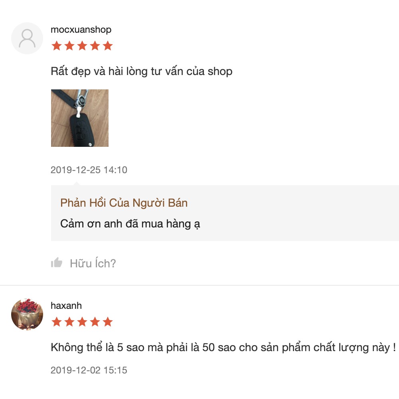Click haxanh's flower bouquet avatar
Viewport: 399px width, 399px height.
27,314
